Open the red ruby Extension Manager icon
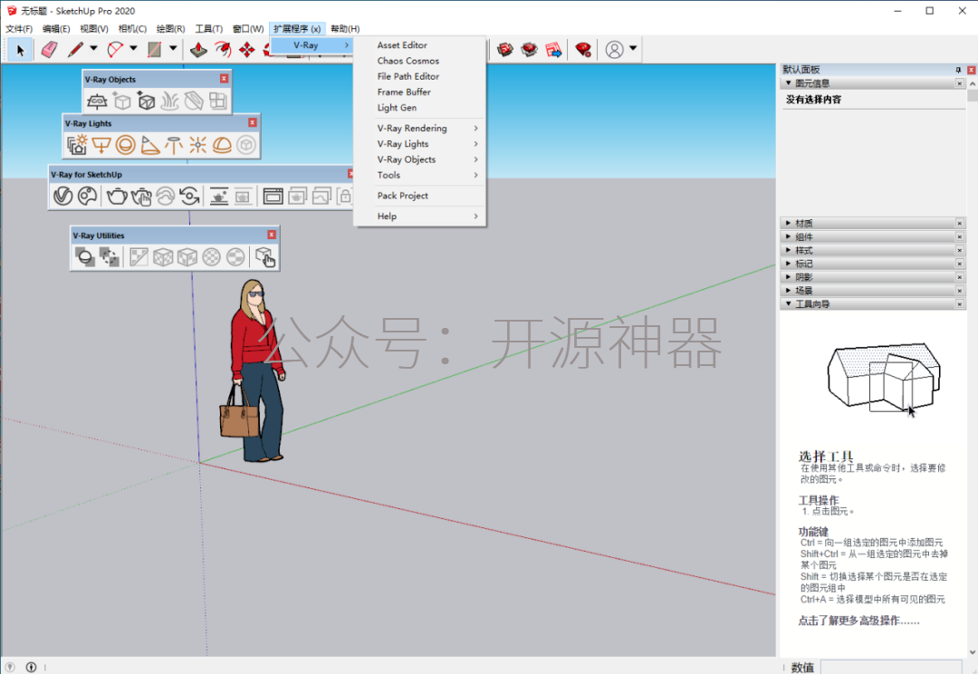This screenshot has height=674, width=978. 583,49
